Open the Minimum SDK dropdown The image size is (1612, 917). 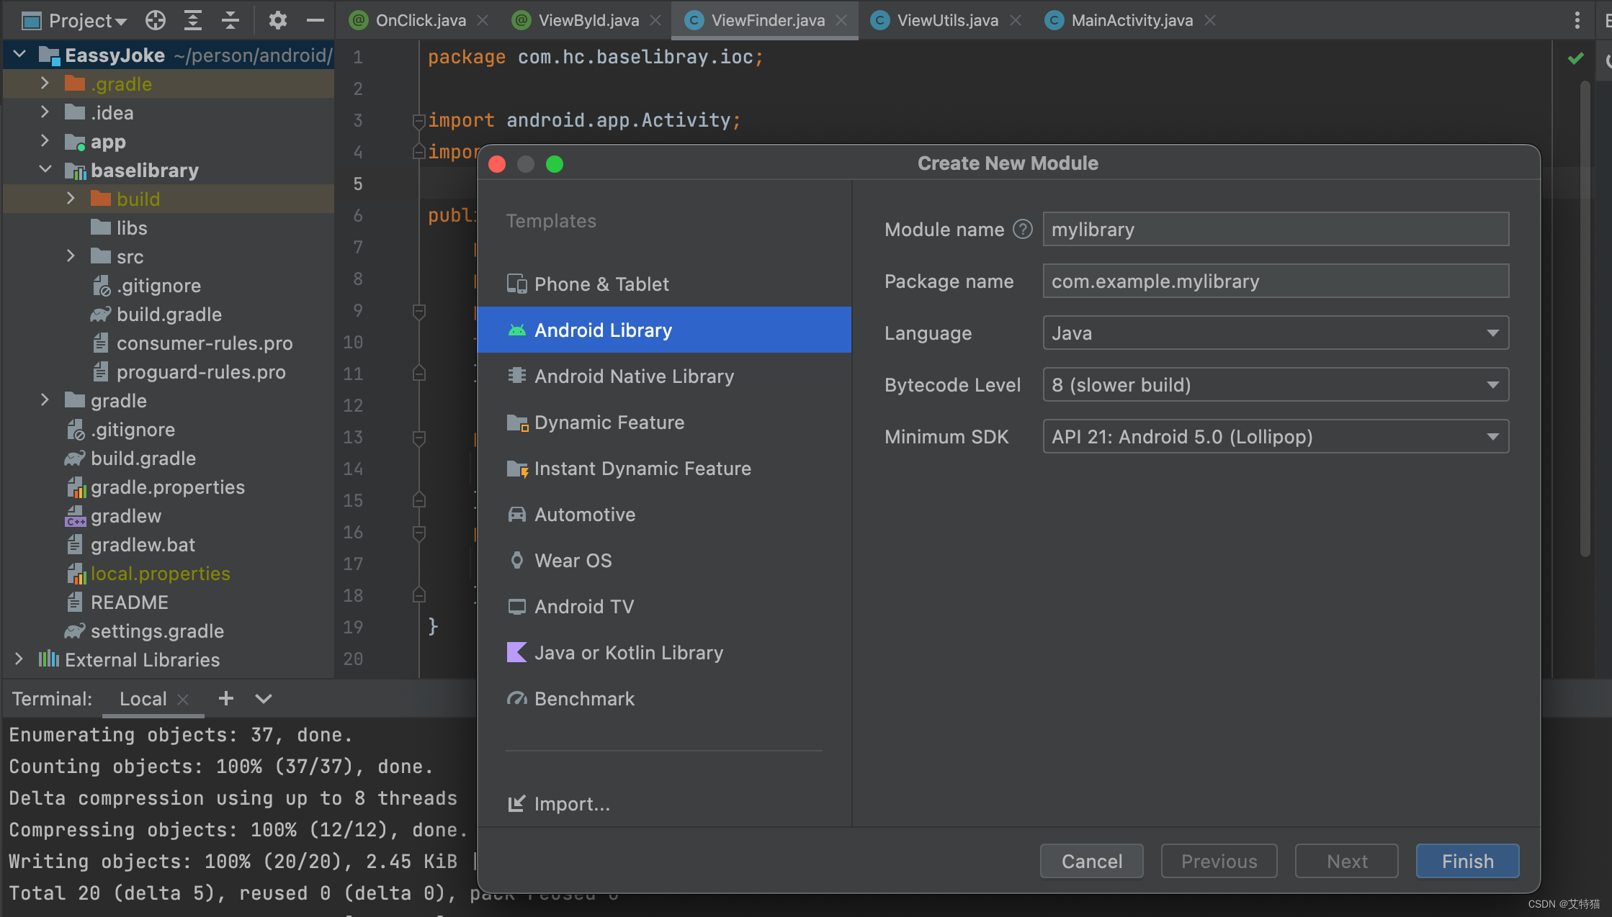[x=1275, y=437]
